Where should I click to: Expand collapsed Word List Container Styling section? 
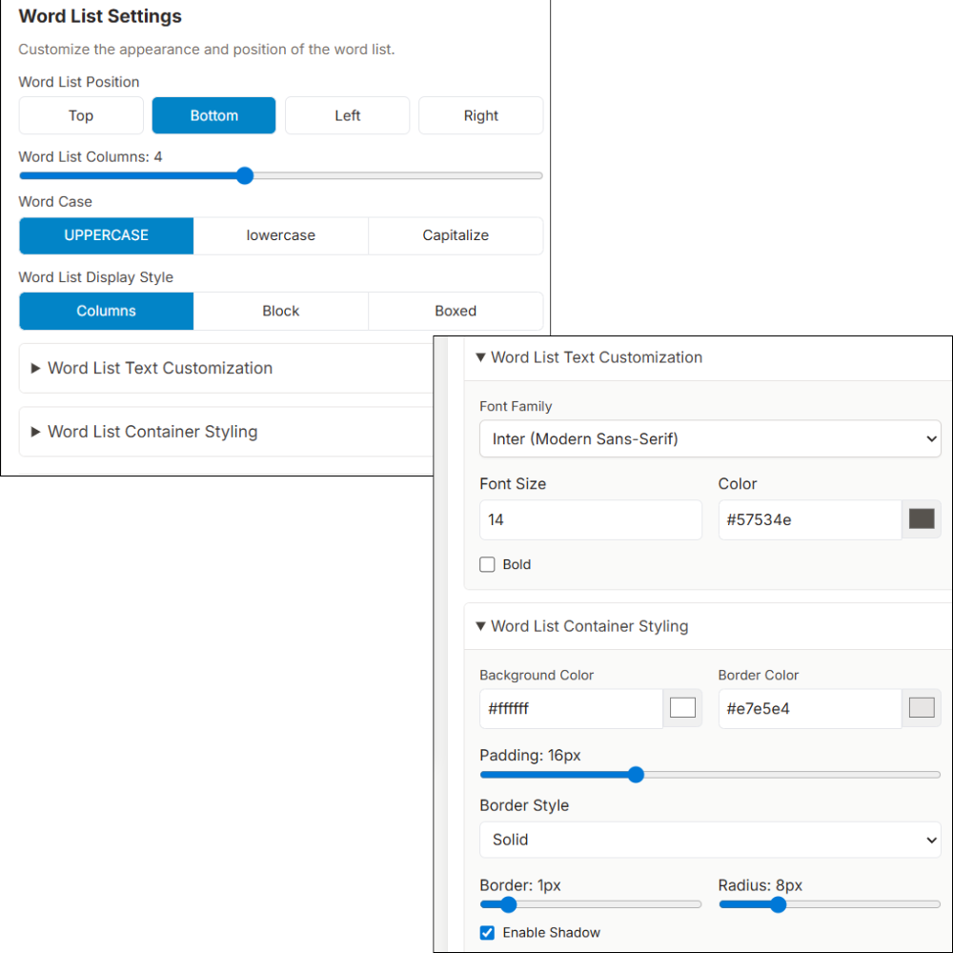tap(152, 432)
